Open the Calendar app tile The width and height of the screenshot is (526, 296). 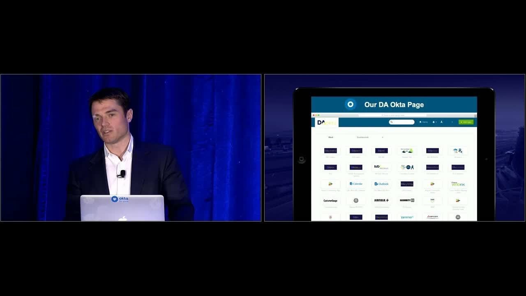(356, 184)
